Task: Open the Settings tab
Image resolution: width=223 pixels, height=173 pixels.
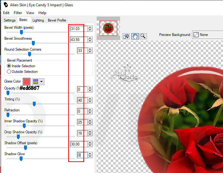Action: 10,20
